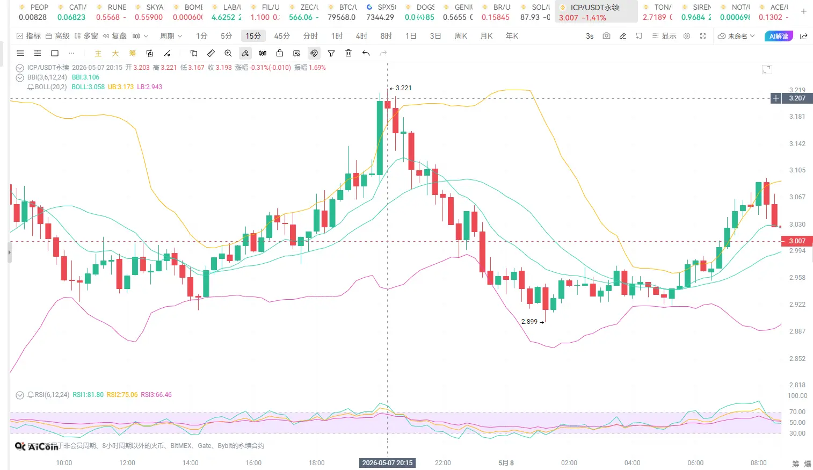Image resolution: width=813 pixels, height=470 pixels.
Task: Add a new ticker tab
Action: (803, 11)
